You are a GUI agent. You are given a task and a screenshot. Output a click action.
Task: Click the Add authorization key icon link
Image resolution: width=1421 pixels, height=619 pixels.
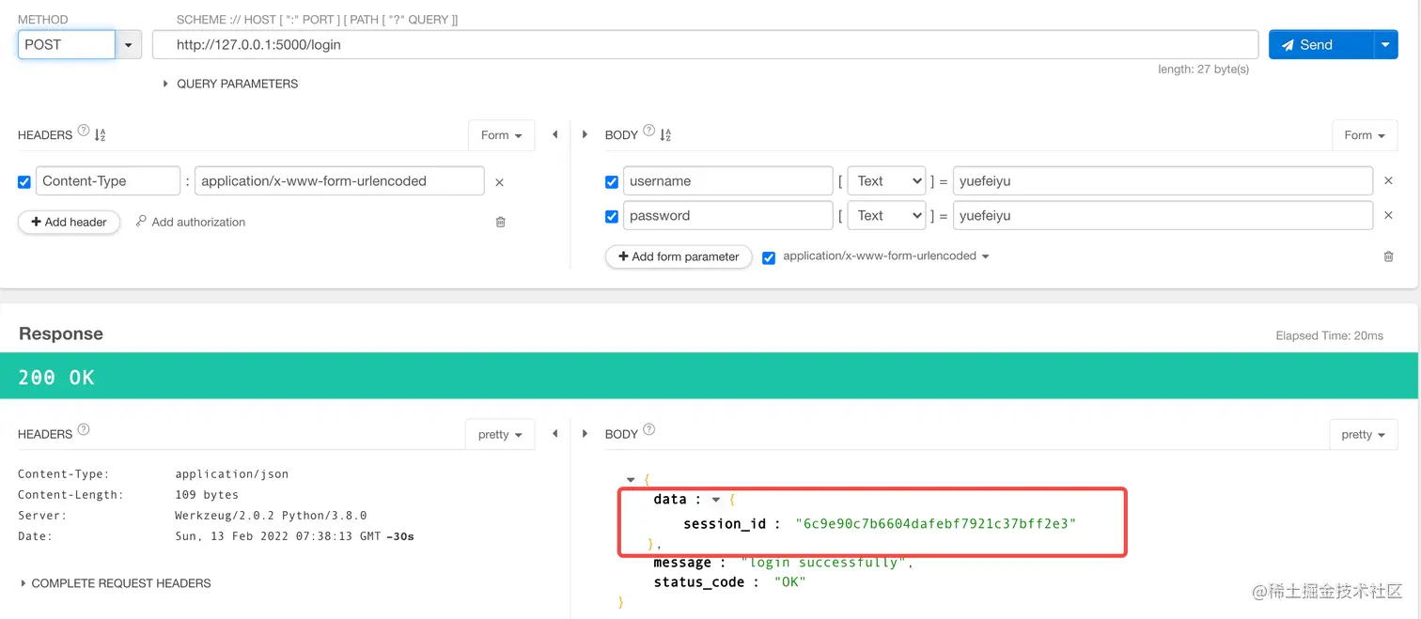190,222
